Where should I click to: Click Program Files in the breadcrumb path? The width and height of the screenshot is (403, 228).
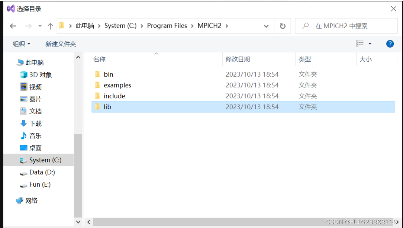tap(167, 26)
